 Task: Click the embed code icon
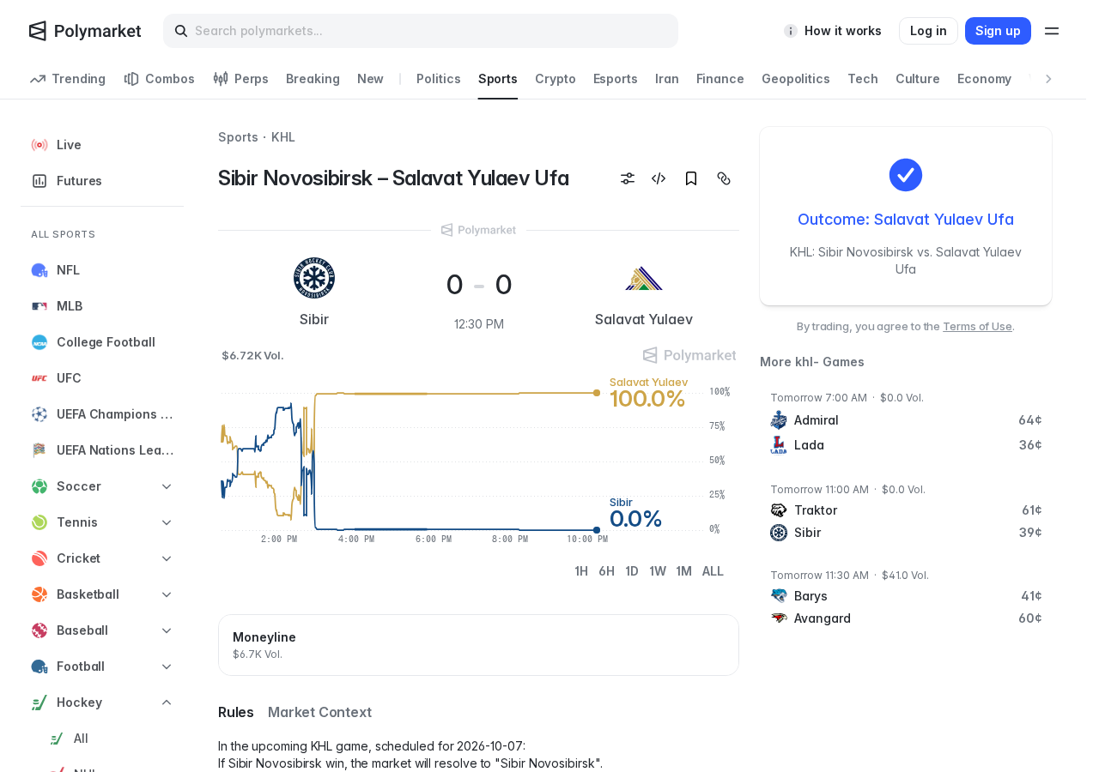(x=659, y=178)
